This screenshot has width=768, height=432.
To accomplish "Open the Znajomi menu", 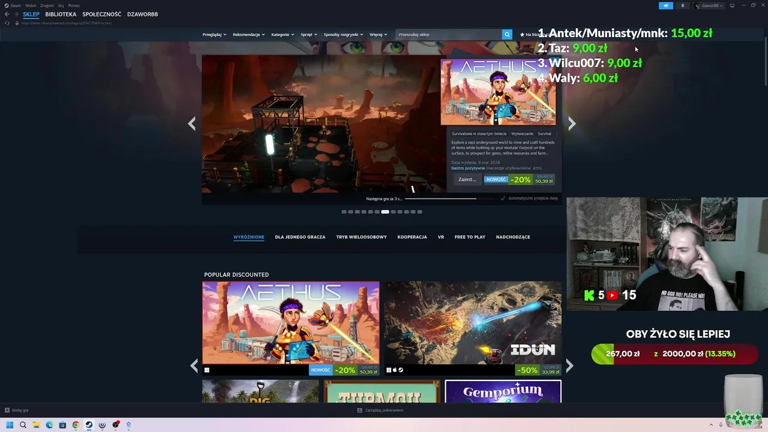I will click(47, 5).
